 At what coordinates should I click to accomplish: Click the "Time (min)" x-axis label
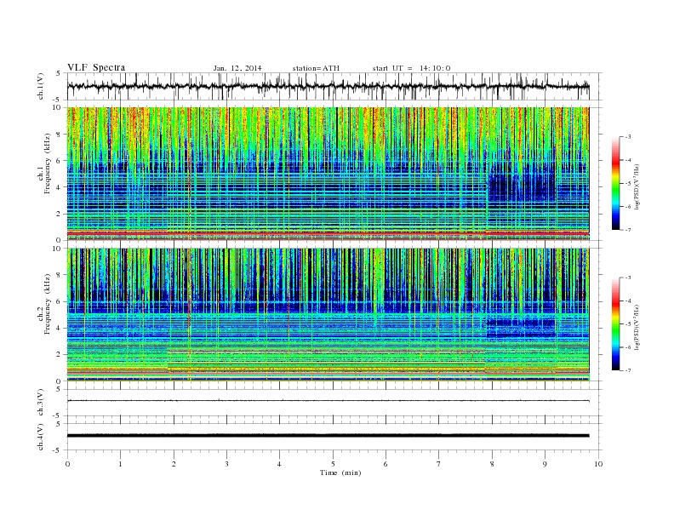click(x=340, y=472)
